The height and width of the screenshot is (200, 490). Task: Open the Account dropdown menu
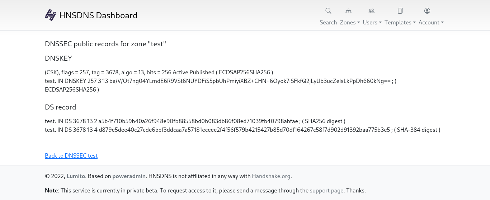pos(431,22)
